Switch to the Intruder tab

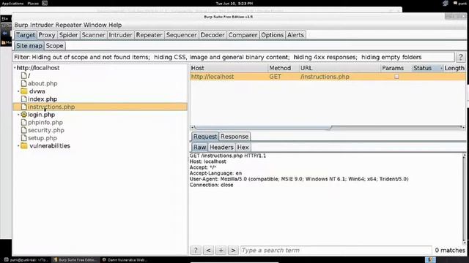tap(120, 35)
